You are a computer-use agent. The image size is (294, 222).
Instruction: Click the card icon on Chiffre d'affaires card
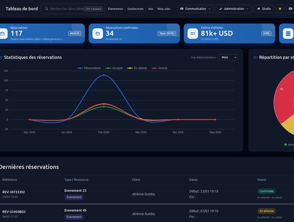pos(193,34)
